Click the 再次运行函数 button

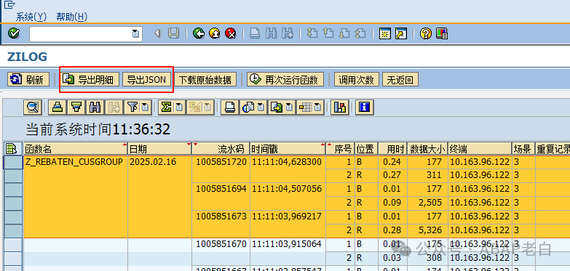[285, 79]
